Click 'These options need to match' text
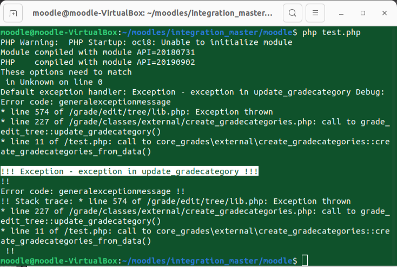This screenshot has height=267, width=397. [x=66, y=72]
